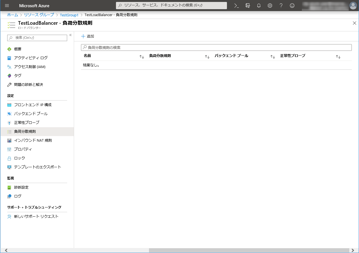The width and height of the screenshot is (359, 253).
Task: Open フロントエンド IP 構成 menu item
Action: (x=33, y=105)
